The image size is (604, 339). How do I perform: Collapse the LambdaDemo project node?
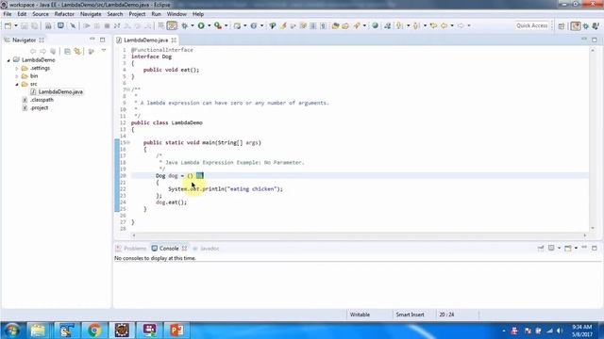pos(8,60)
